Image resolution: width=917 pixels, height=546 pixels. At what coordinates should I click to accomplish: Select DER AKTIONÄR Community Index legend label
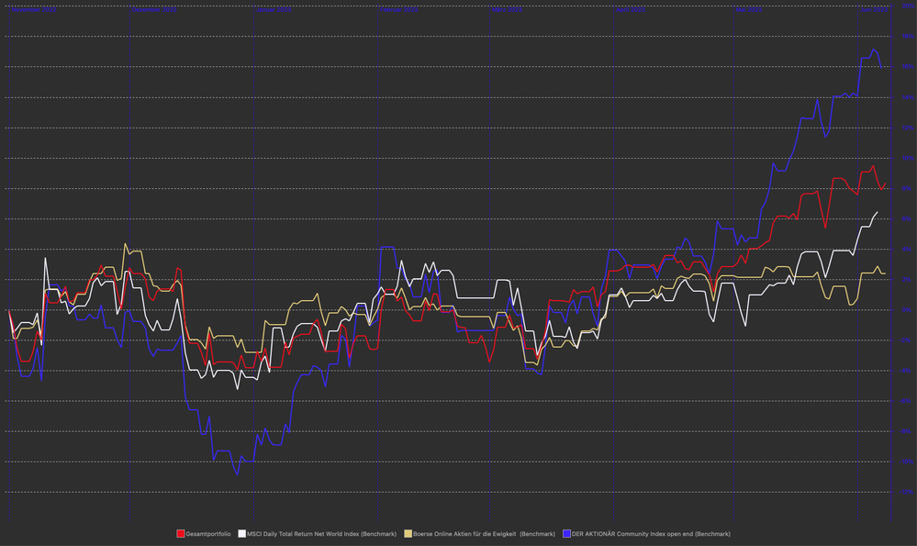pyautogui.click(x=651, y=533)
